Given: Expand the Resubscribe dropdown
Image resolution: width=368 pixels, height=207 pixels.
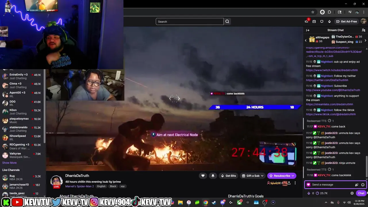Looking at the screenshot, I should pos(293,176).
